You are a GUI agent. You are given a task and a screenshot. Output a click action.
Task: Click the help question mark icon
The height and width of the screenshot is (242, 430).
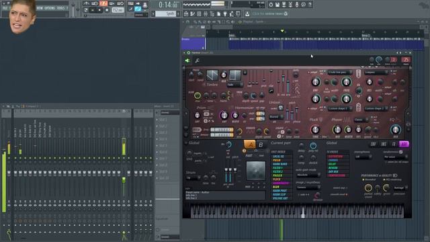click(x=310, y=5)
